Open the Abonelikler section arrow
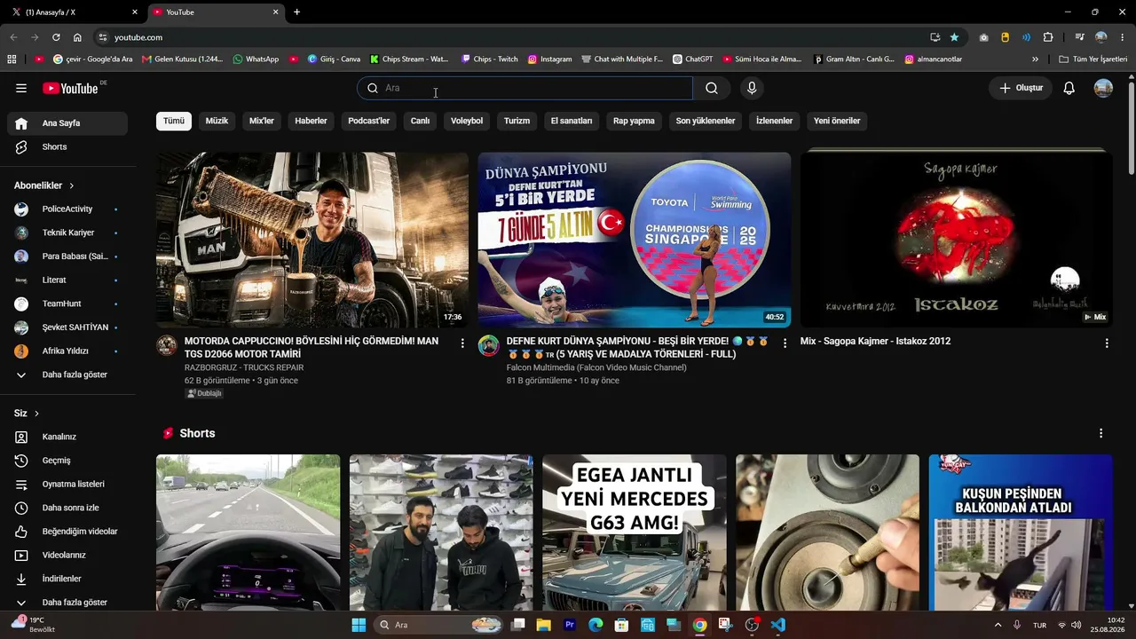This screenshot has width=1136, height=639. 72,185
